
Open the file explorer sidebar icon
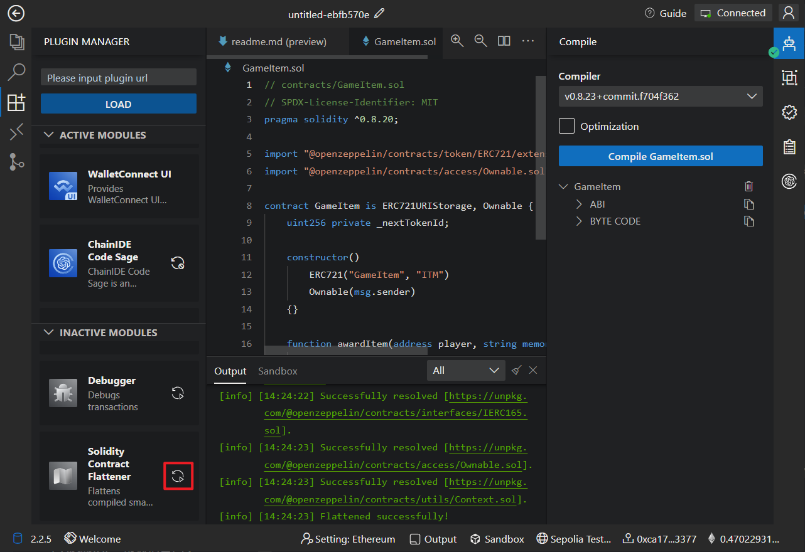tap(16, 42)
